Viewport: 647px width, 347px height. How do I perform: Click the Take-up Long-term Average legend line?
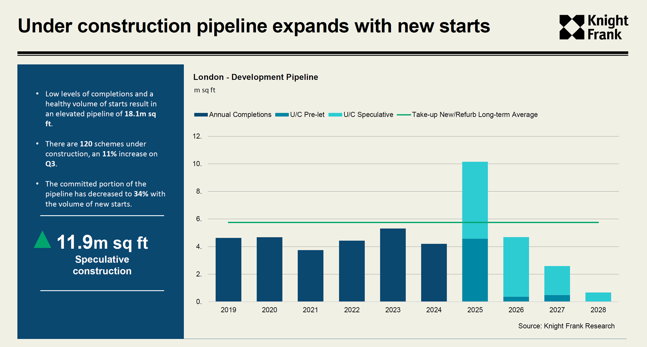tap(404, 115)
